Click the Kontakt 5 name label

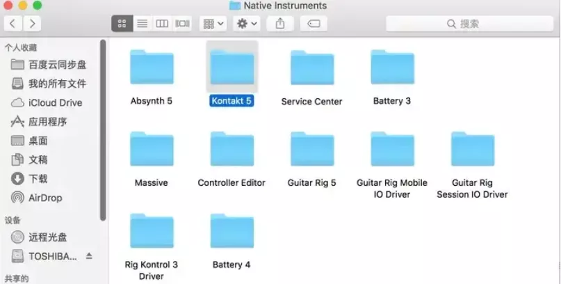point(231,101)
